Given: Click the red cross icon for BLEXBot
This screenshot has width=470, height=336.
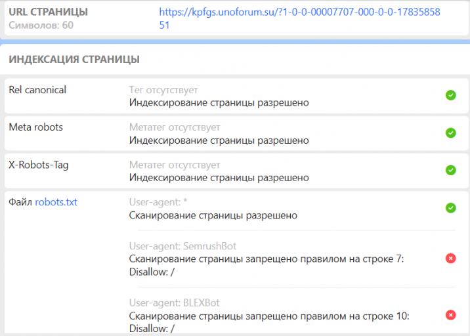Looking at the screenshot, I should point(450,315).
